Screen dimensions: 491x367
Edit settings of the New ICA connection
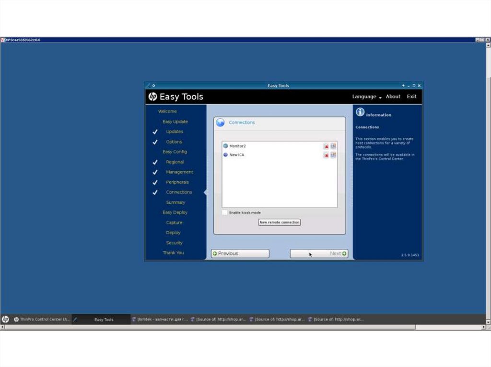click(333, 155)
